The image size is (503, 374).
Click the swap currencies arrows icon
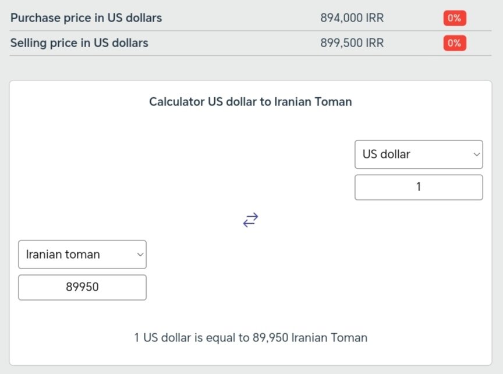[250, 220]
